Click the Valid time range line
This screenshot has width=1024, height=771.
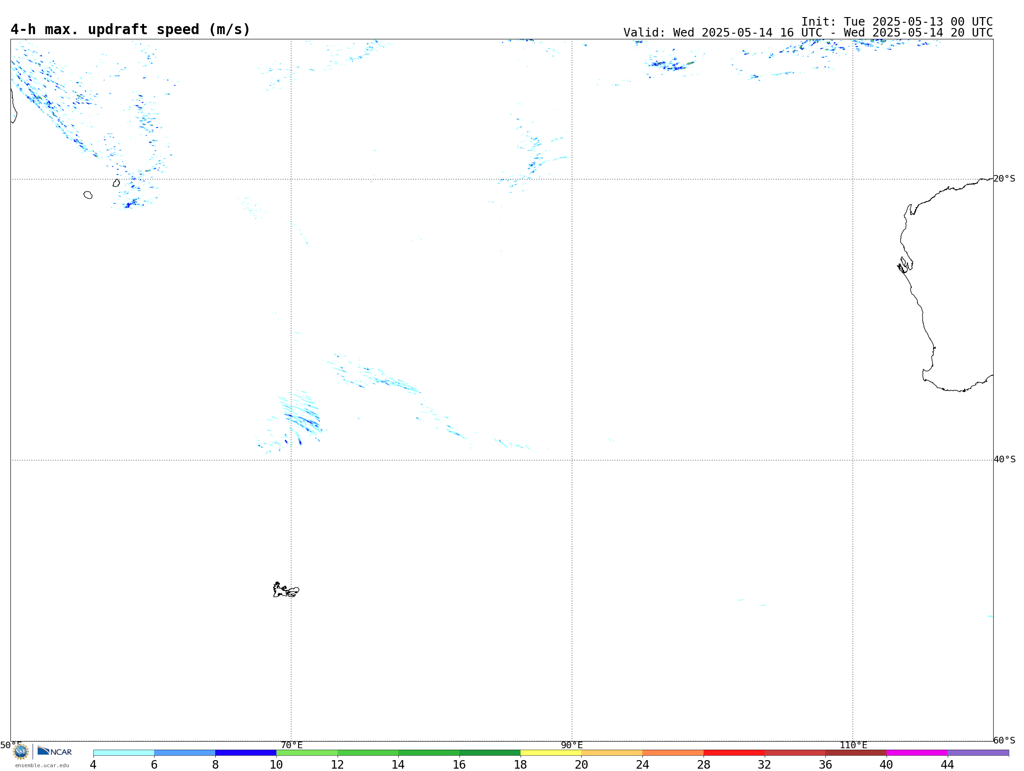[808, 33]
